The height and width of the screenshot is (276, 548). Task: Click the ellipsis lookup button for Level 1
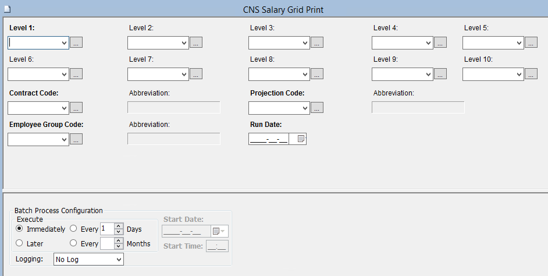point(76,43)
